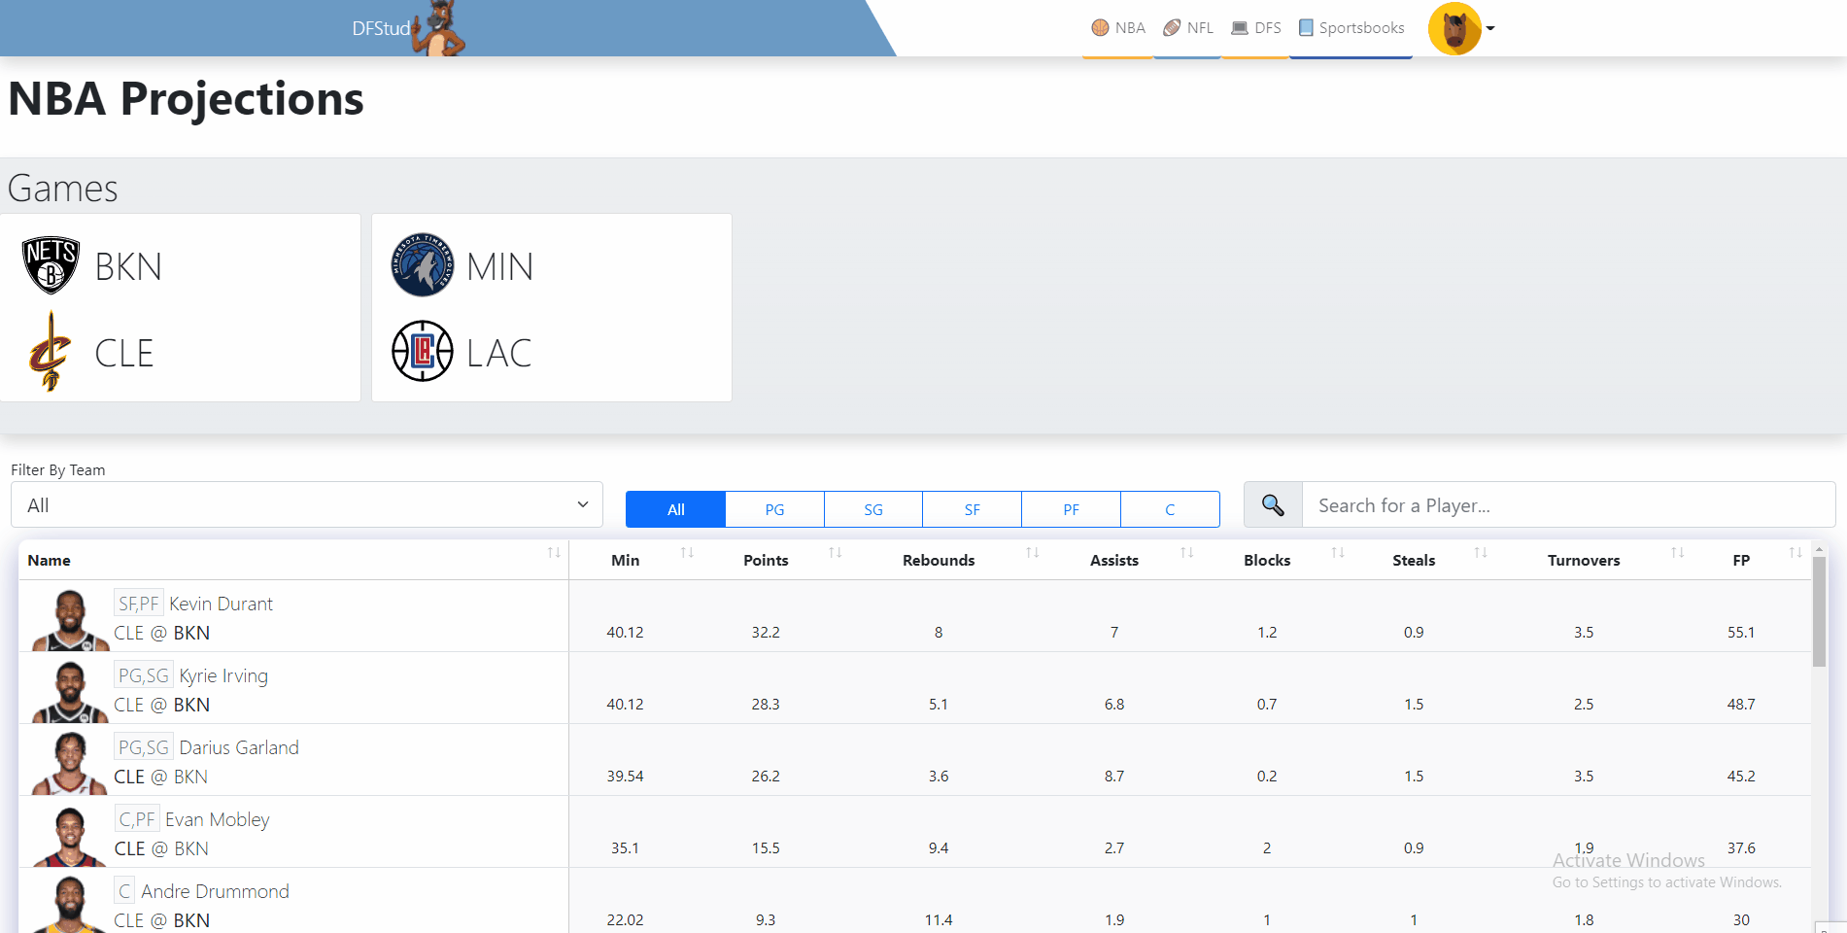Screen dimensions: 1847x933
Task: Click Kyrie Irving's headshot thumbnail
Action: point(70,692)
